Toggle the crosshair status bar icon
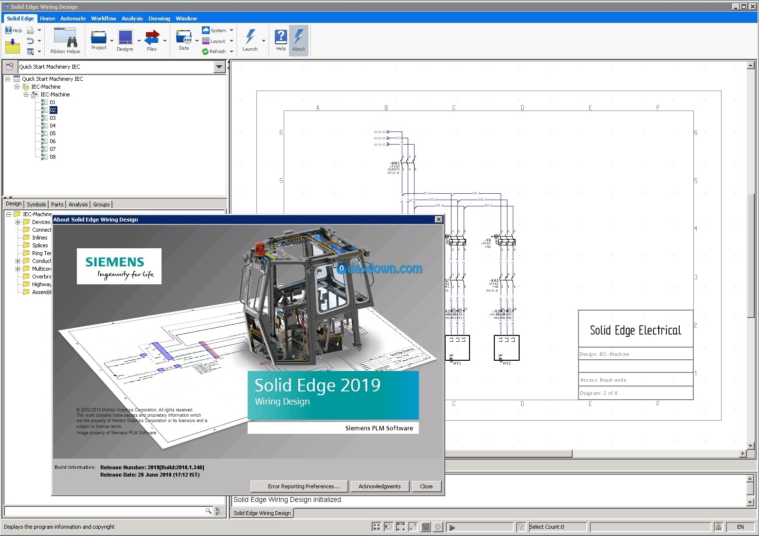Image resolution: width=759 pixels, height=536 pixels. [438, 527]
